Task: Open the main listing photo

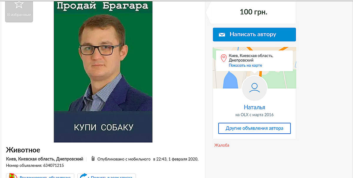Action: pos(103,72)
